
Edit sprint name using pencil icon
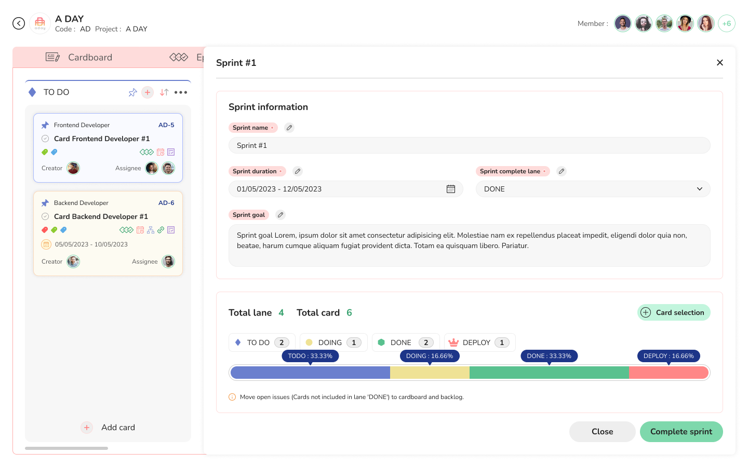289,128
